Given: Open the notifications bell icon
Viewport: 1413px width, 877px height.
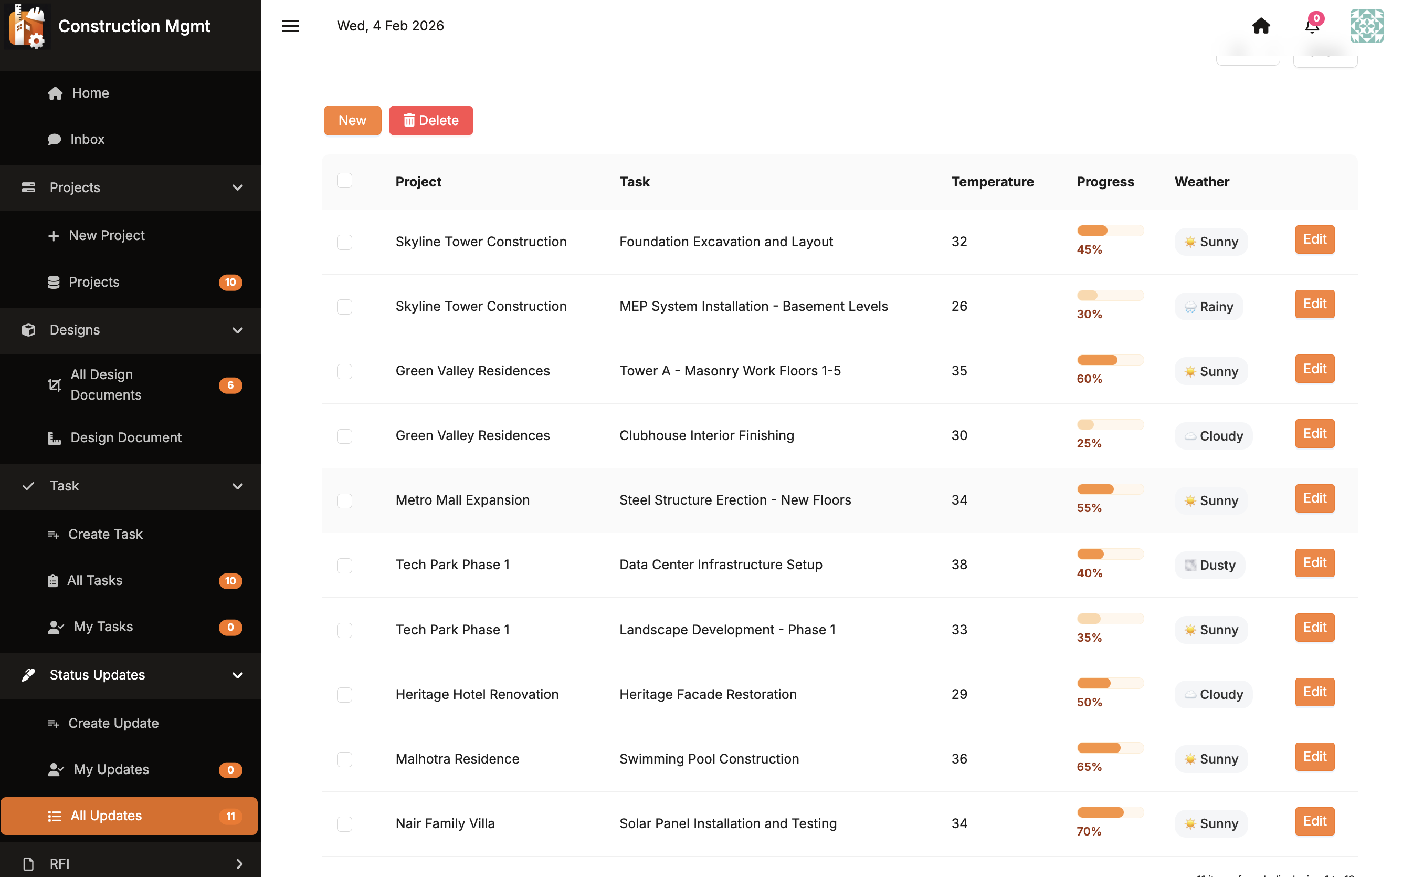Looking at the screenshot, I should 1312,26.
